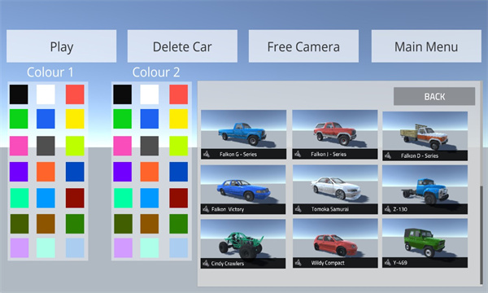
Task: Set Colour 2 to the orange swatch
Action: [150, 172]
